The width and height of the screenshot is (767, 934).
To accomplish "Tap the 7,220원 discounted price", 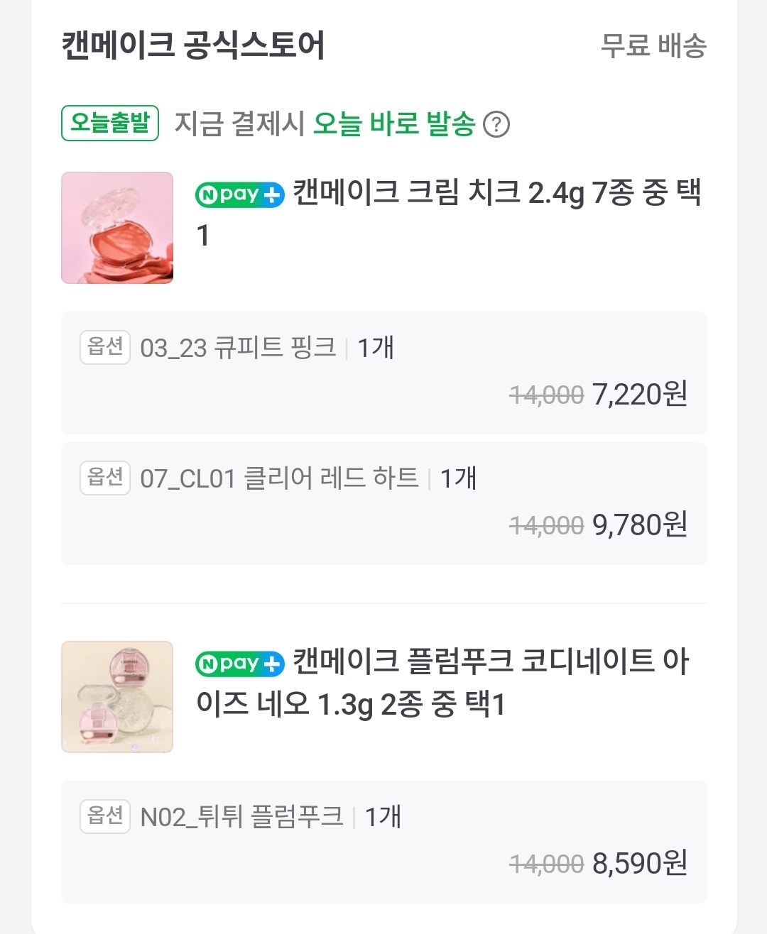I will [x=640, y=394].
